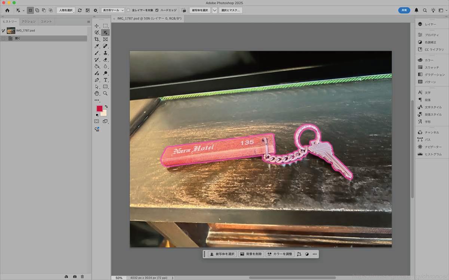This screenshot has width=449, height=280.
Task: Open the チャンネル panel
Action: coord(432,132)
